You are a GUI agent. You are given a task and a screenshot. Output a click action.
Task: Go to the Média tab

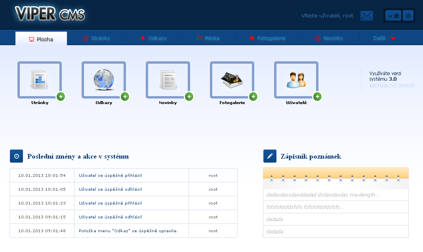tap(208, 38)
